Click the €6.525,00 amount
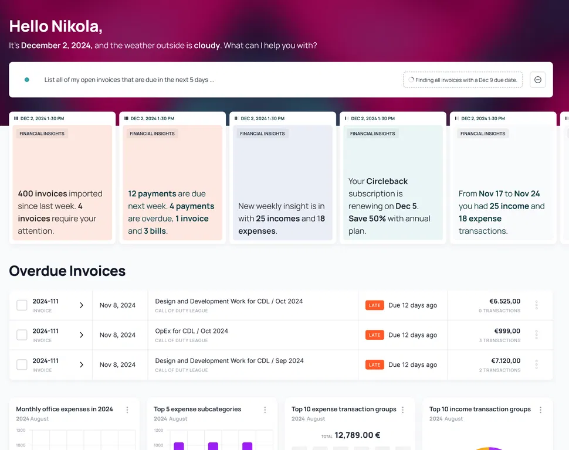Viewport: 569px width, 450px height. click(505, 301)
